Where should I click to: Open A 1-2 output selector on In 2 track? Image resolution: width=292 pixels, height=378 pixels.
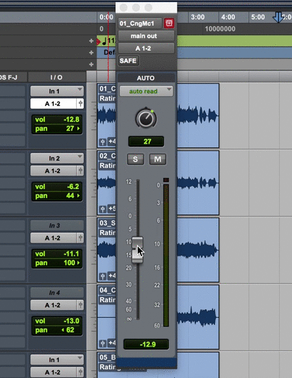[53, 170]
